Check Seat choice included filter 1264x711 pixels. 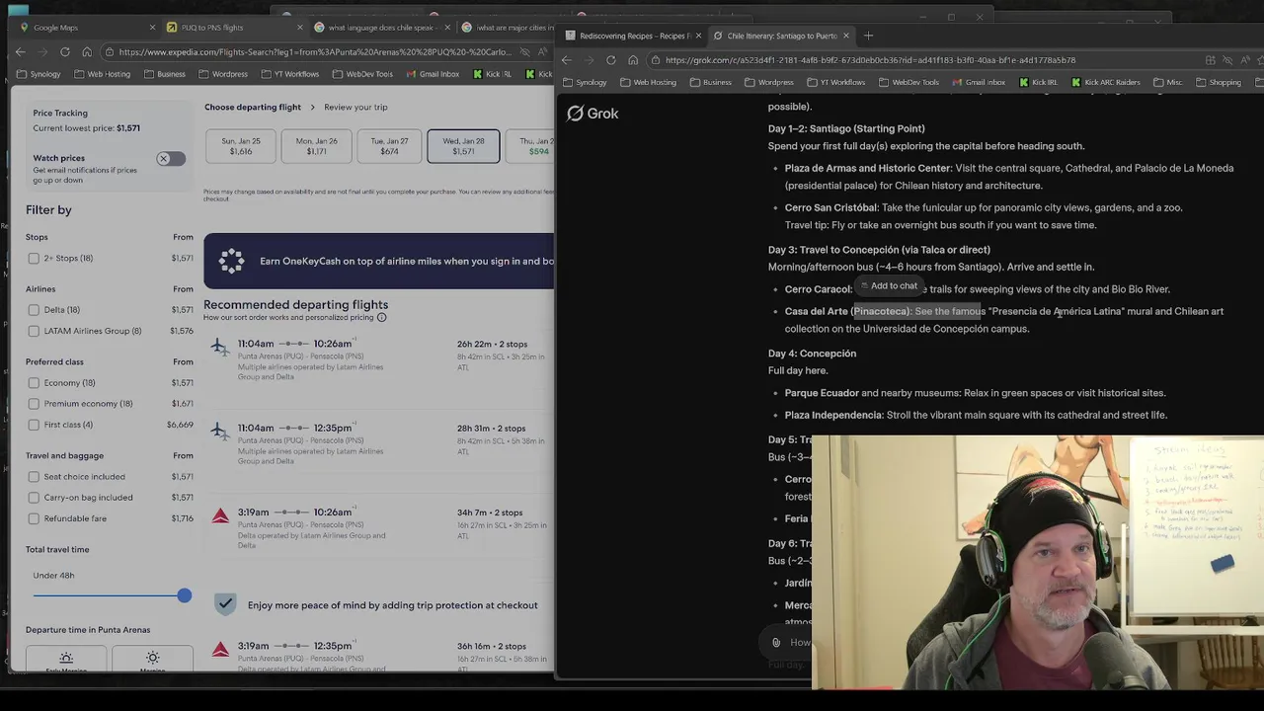pyautogui.click(x=34, y=477)
